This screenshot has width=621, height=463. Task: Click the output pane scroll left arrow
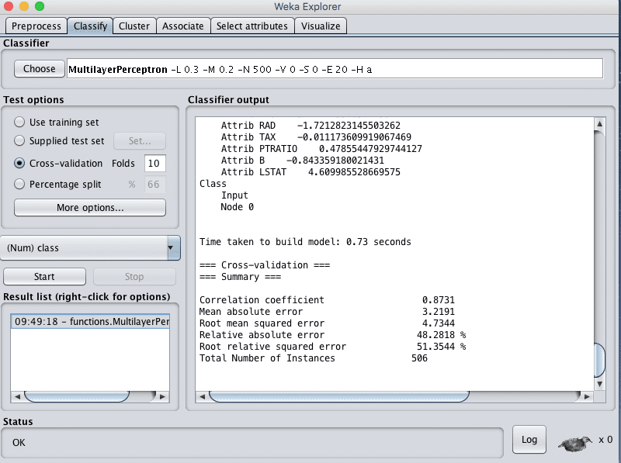click(x=203, y=396)
